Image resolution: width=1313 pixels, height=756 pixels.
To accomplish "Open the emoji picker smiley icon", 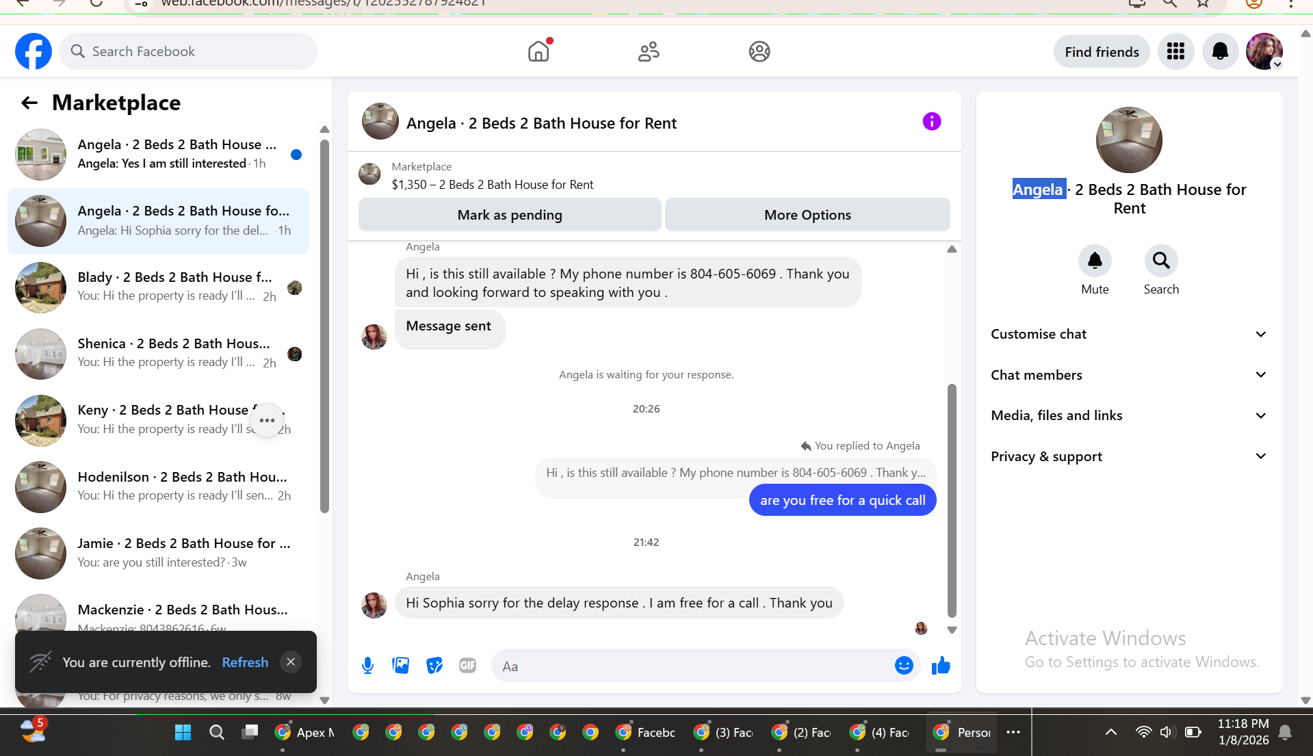I will [x=904, y=666].
